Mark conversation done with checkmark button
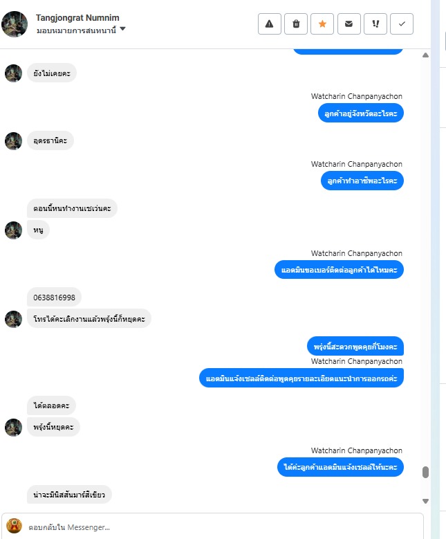The width and height of the screenshot is (446, 539). 402,24
